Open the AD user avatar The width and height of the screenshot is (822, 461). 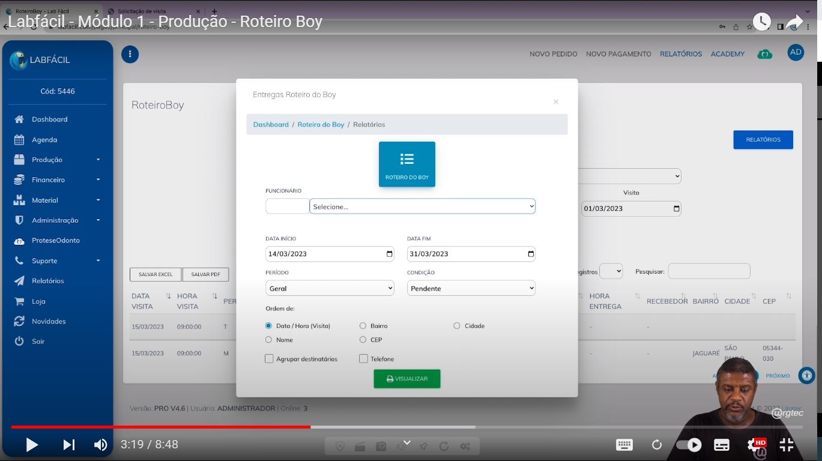point(796,53)
